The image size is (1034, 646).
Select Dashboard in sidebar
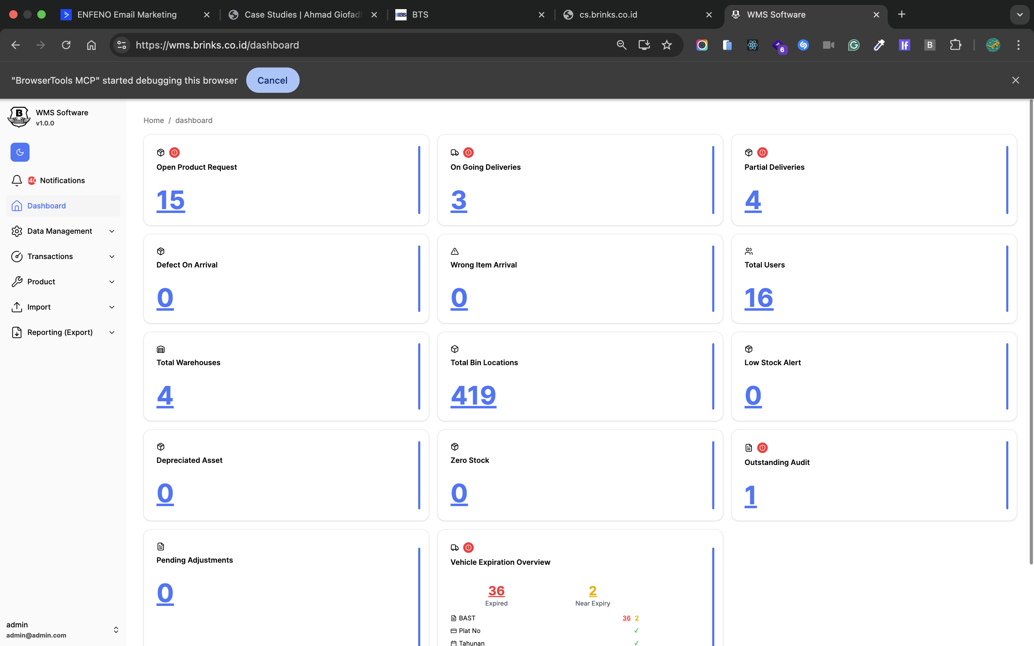tap(46, 206)
